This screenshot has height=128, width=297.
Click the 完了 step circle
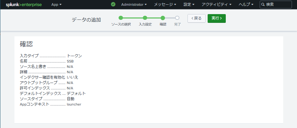tap(177, 18)
